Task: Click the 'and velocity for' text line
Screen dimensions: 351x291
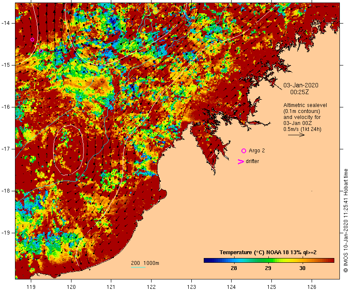Action: [302, 117]
